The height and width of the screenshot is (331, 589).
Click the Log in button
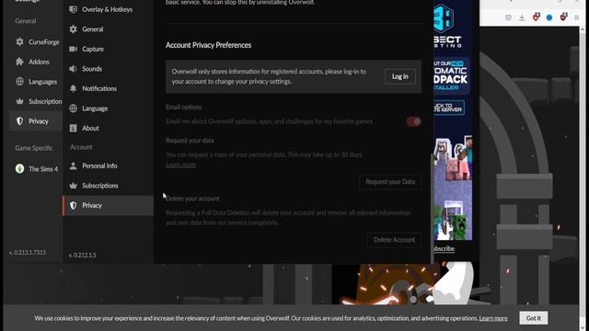[400, 76]
